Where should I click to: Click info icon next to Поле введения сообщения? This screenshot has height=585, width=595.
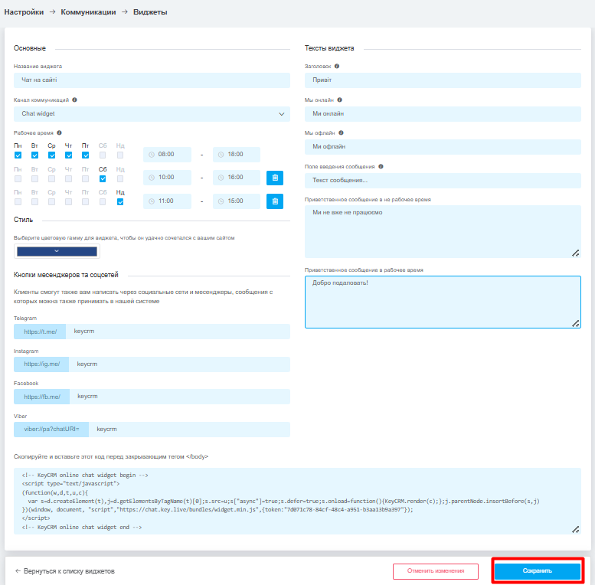click(x=381, y=167)
